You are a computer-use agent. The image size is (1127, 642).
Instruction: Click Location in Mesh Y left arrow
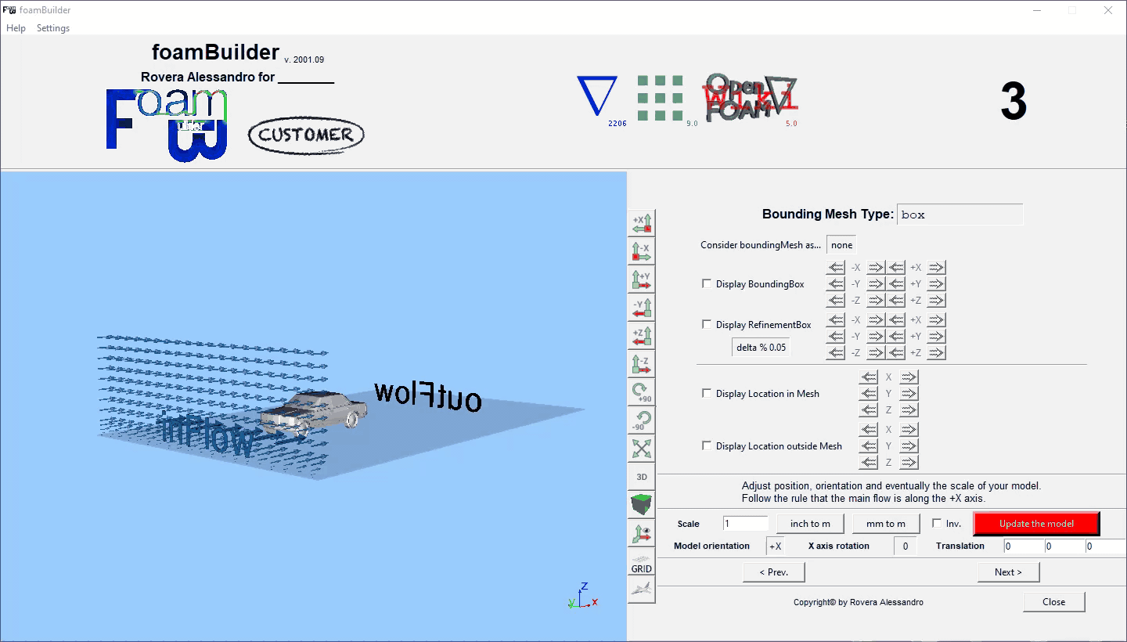(x=869, y=394)
